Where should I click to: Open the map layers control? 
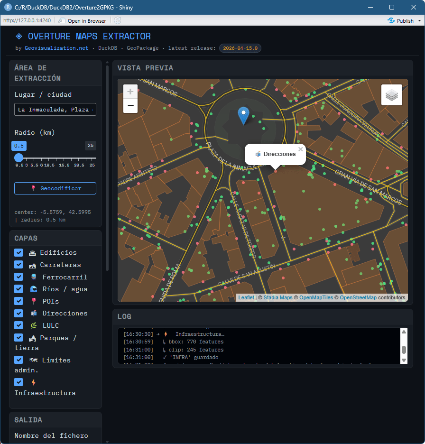(391, 95)
